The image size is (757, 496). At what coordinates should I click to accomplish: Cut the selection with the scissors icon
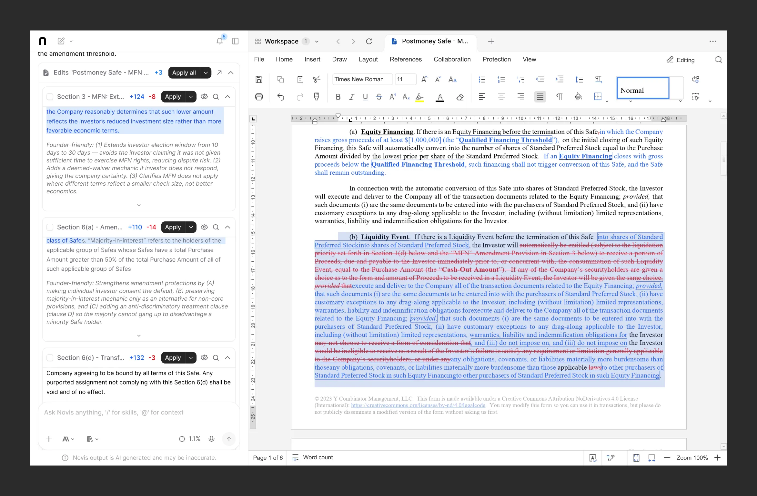tap(317, 79)
